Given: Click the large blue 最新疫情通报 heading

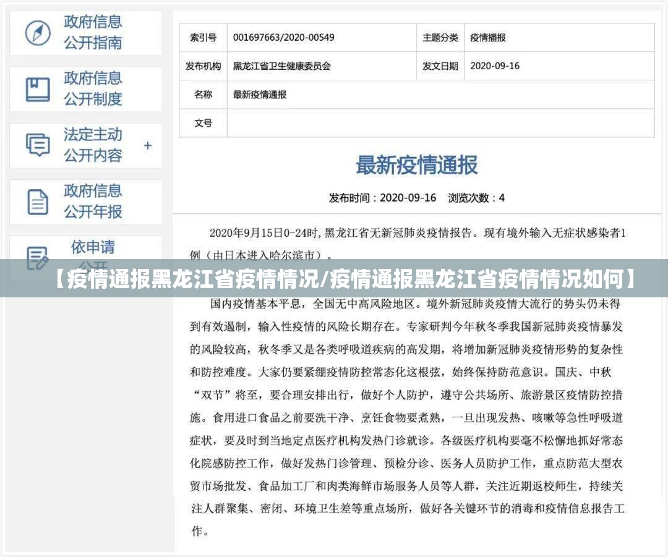Looking at the screenshot, I should pos(416,166).
